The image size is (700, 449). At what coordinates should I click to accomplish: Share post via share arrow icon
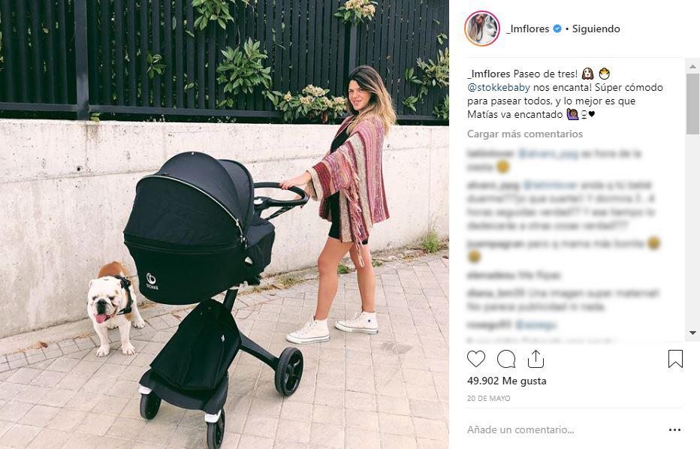click(536, 359)
